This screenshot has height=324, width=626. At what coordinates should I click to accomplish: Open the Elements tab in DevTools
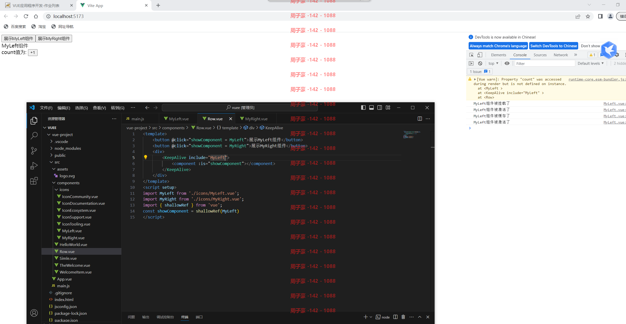point(498,55)
